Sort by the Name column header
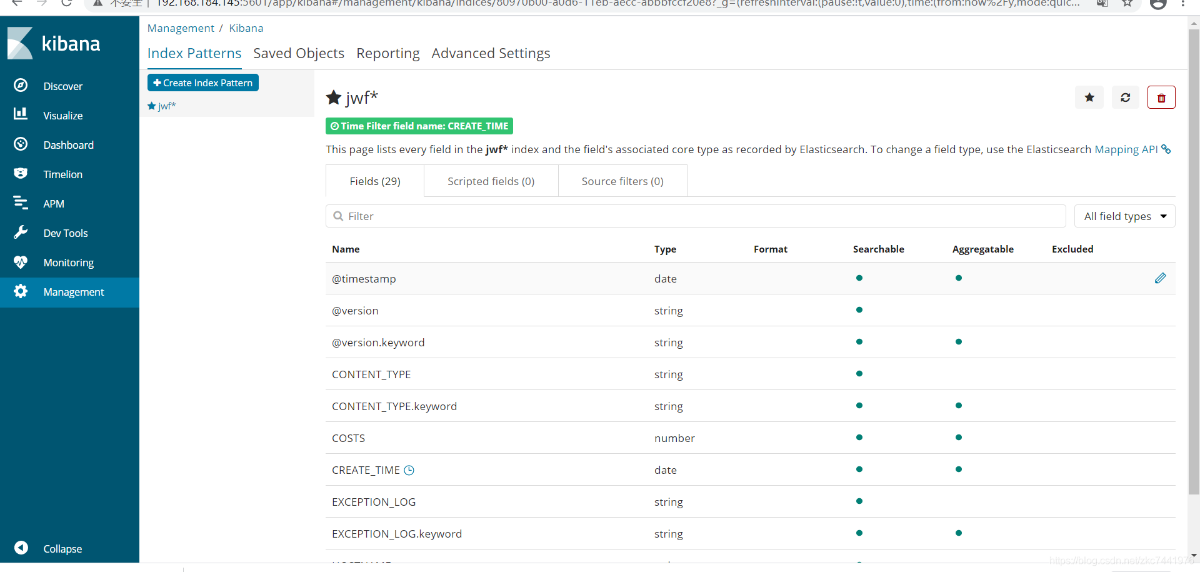This screenshot has width=1200, height=572. coord(346,249)
